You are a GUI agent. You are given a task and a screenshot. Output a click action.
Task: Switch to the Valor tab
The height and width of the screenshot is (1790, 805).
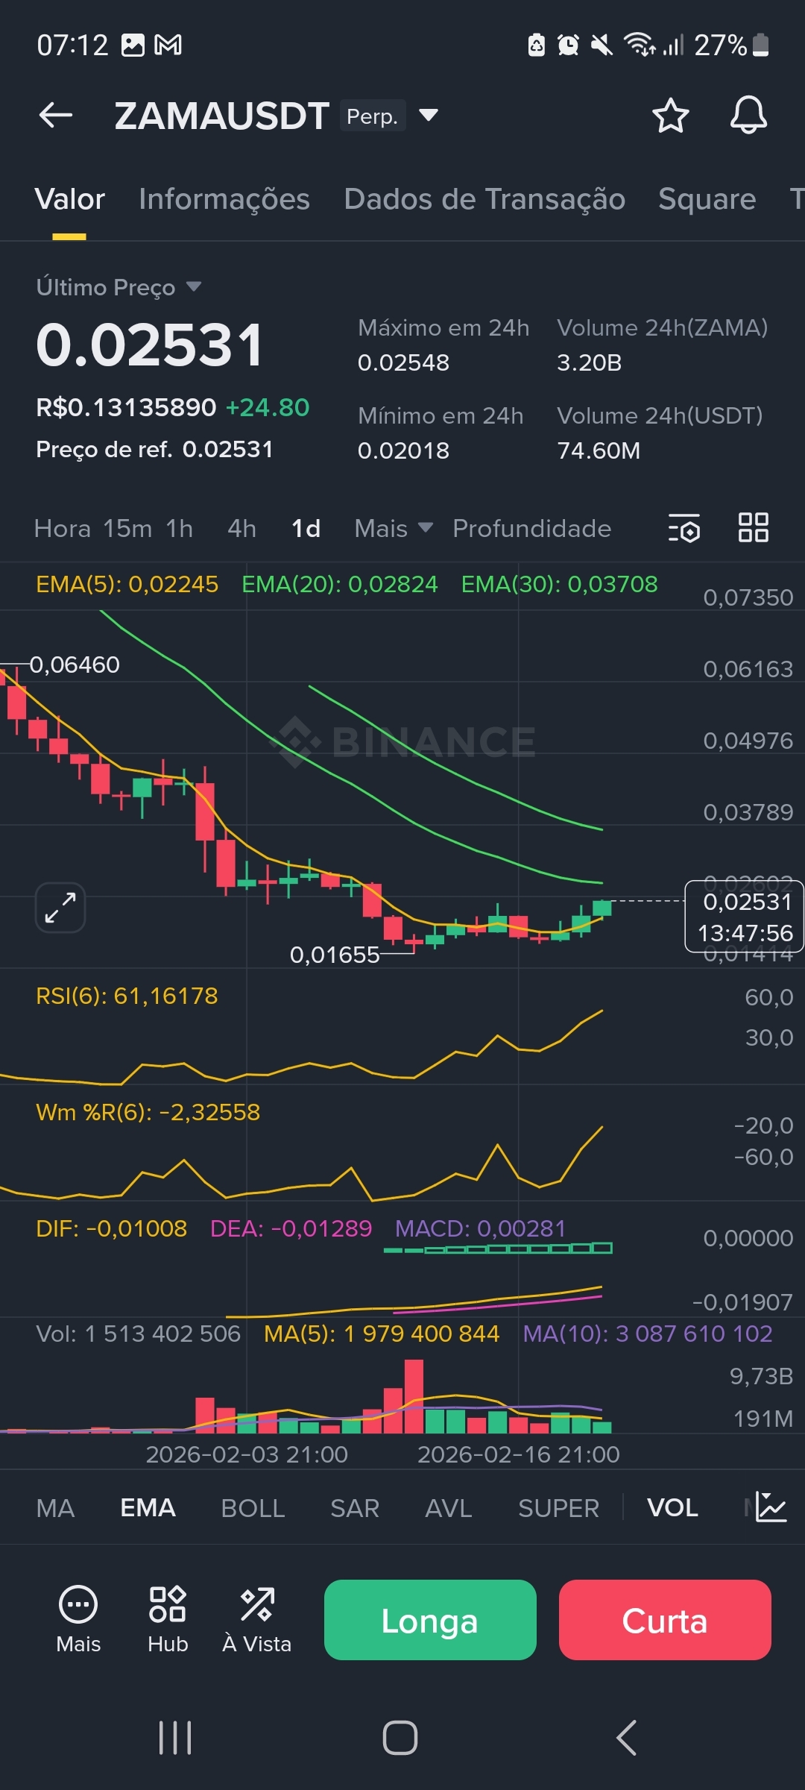(x=69, y=199)
